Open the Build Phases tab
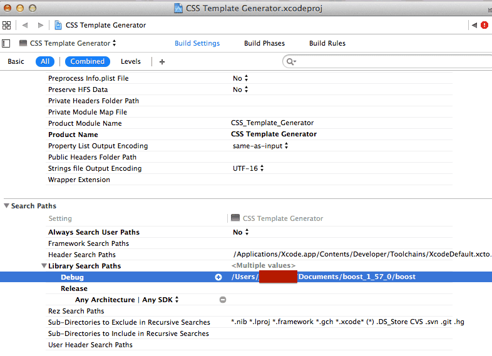 [264, 43]
